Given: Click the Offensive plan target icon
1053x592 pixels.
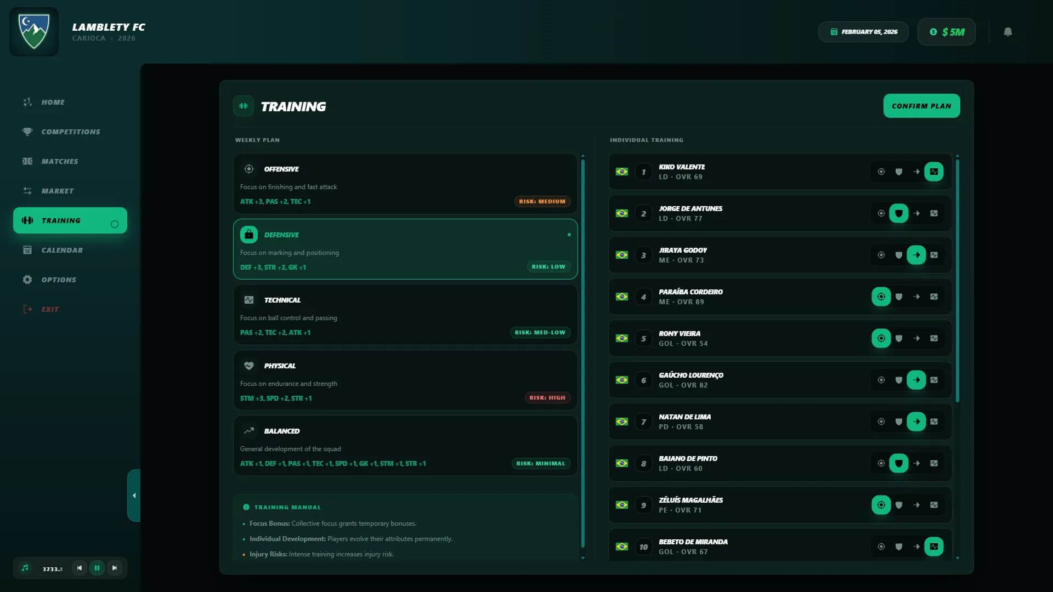Looking at the screenshot, I should click(249, 169).
